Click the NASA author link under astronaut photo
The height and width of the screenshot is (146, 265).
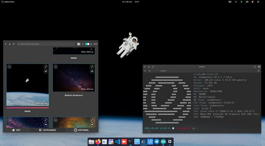(x=27, y=111)
